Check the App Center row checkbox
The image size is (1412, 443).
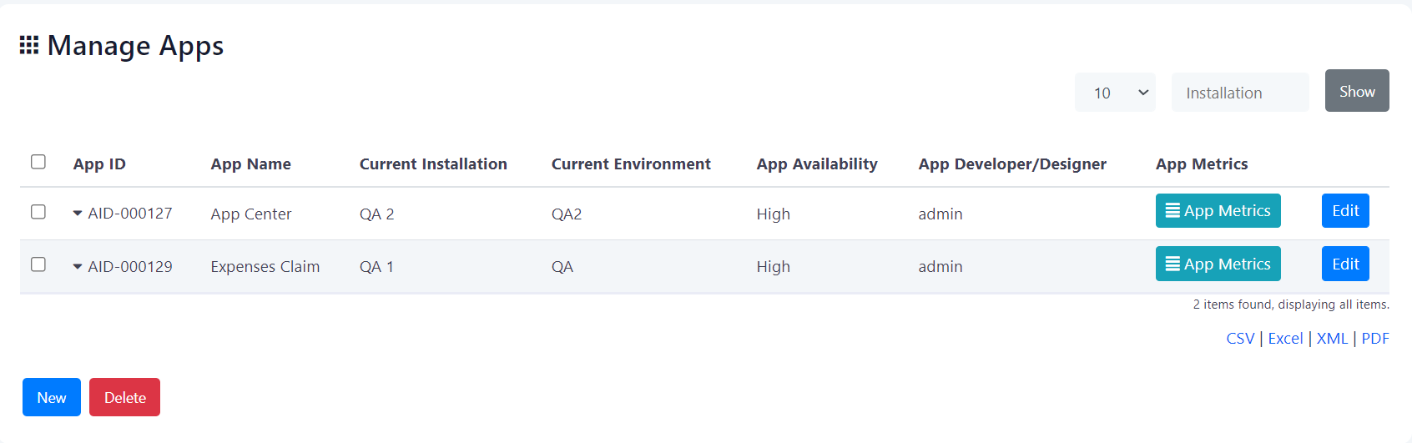point(38,212)
